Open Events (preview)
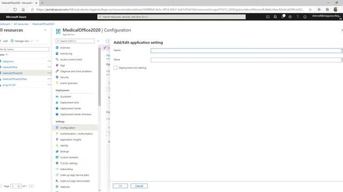Image resolution: width=343 pixels, height=192 pixels. [69, 83]
